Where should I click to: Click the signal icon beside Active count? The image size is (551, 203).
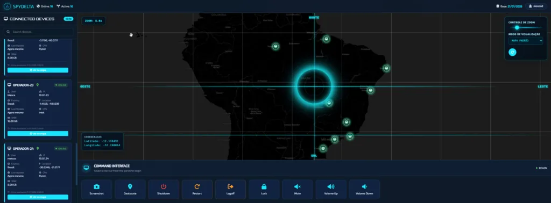click(58, 6)
